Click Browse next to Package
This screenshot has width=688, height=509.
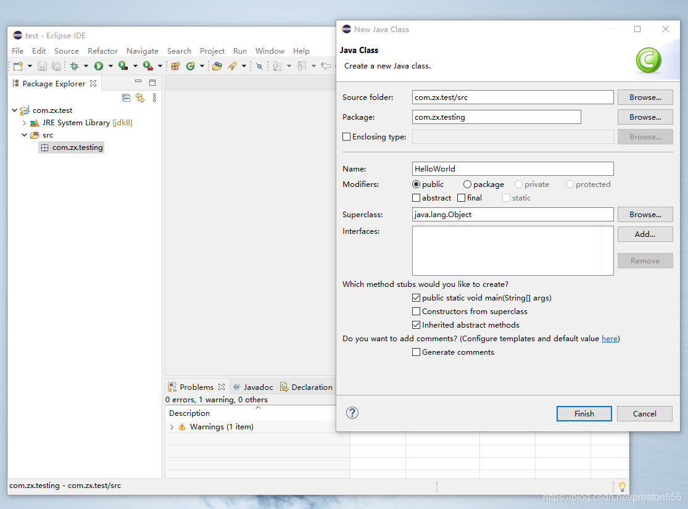(645, 117)
